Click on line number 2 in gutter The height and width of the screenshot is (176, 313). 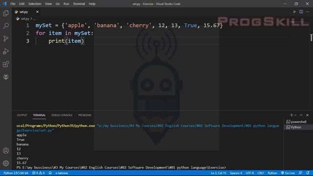(27, 33)
